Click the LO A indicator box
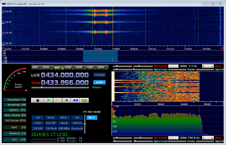This screenshot has width=226, height=145. [38, 75]
